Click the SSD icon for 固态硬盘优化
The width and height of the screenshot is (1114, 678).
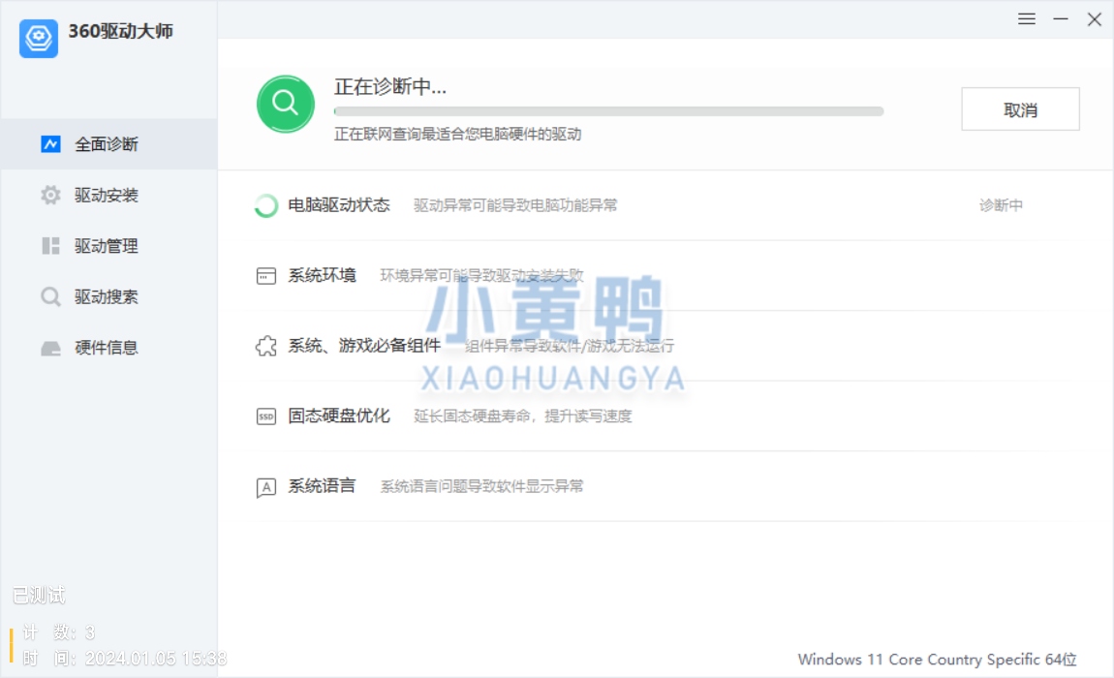266,416
